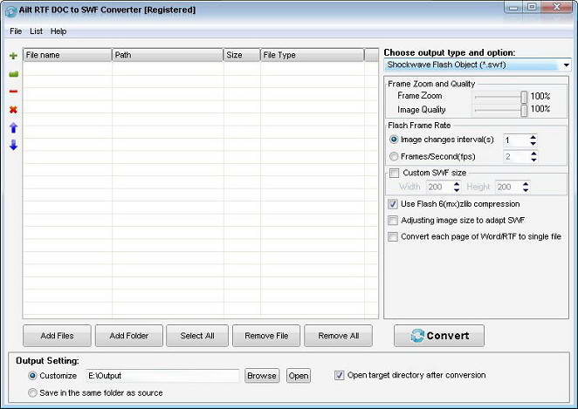Close the converter window
The image size is (578, 409).
[557, 7]
